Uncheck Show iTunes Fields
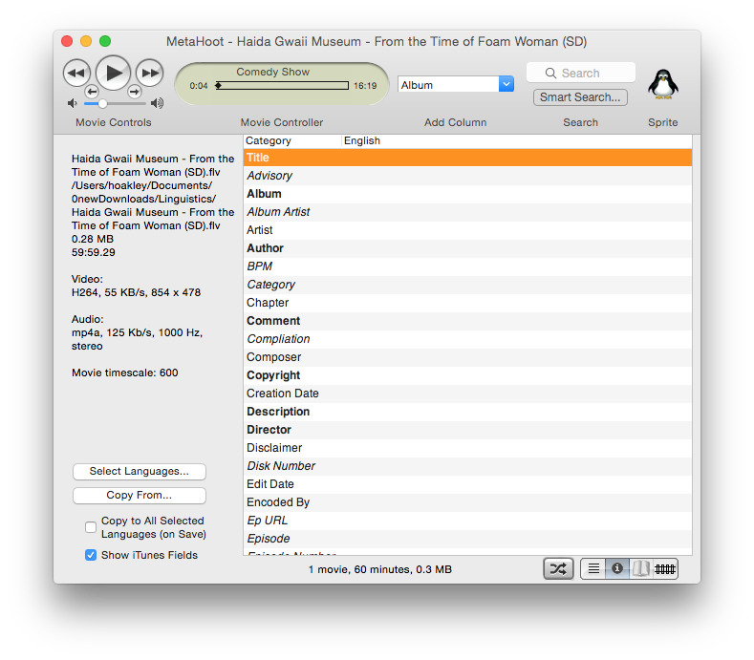Screen dimensions: 754x660 pyautogui.click(x=91, y=555)
